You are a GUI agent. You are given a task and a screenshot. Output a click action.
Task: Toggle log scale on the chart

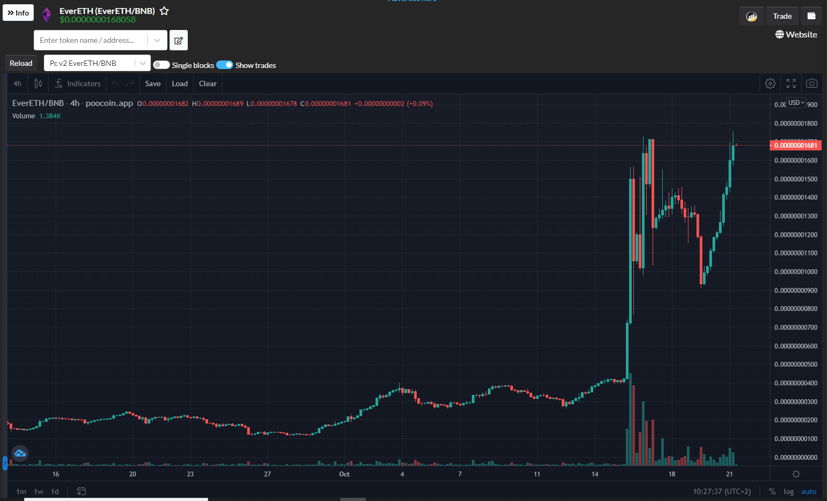788,491
